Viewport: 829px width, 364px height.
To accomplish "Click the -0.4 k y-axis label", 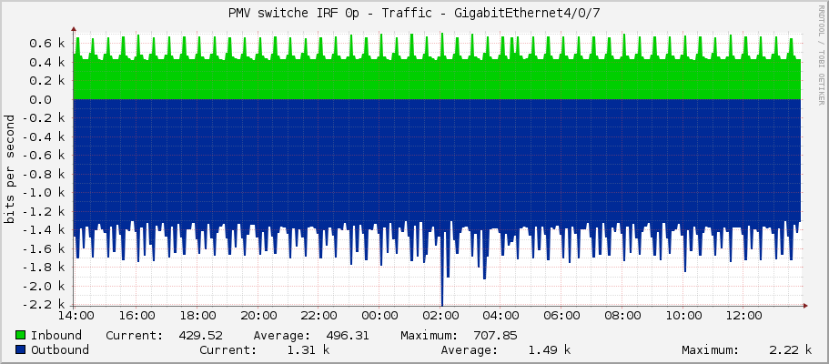I will [44, 136].
